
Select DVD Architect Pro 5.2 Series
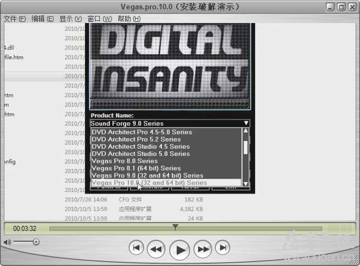pos(166,139)
